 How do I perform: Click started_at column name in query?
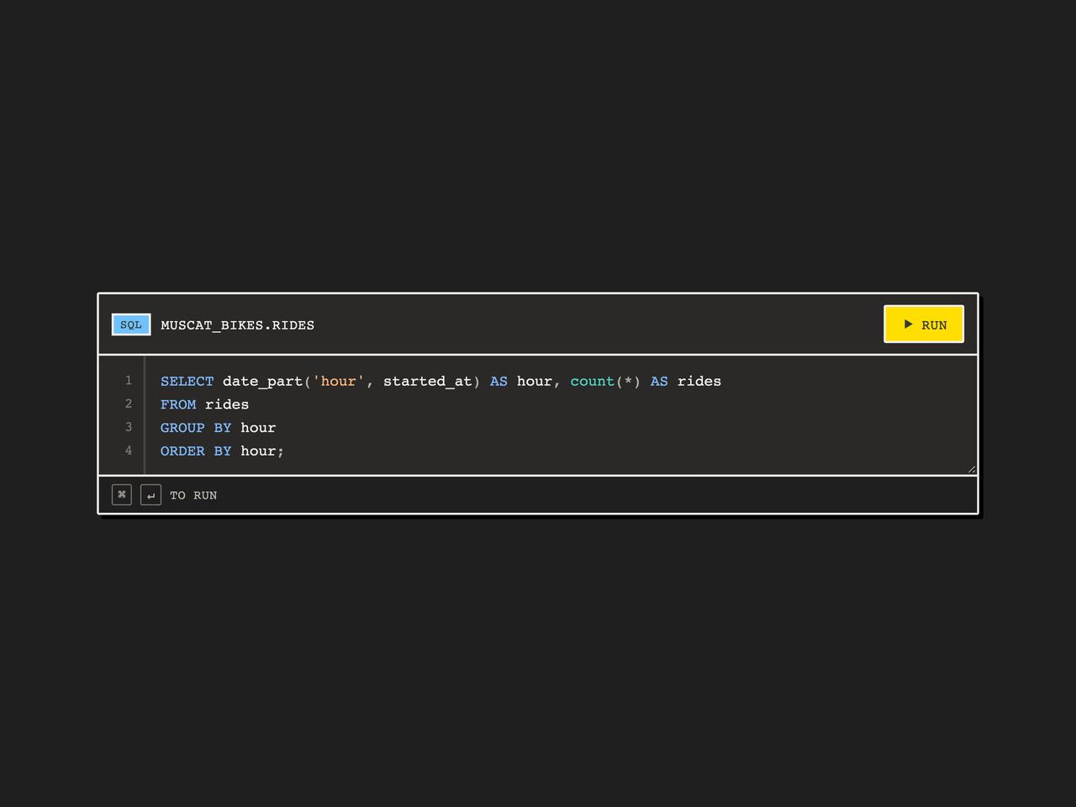[x=427, y=382]
